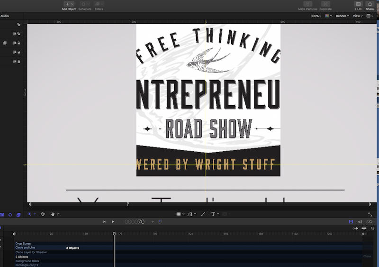Select the Text tool
This screenshot has width=379, height=267.
pos(213,214)
